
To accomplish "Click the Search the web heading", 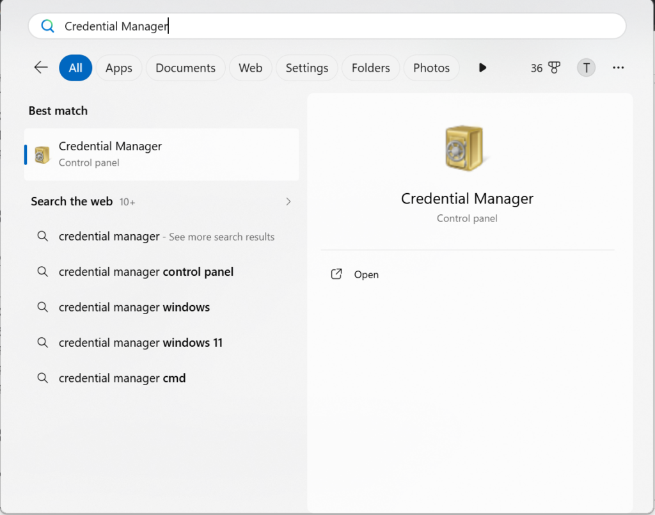I will [72, 202].
